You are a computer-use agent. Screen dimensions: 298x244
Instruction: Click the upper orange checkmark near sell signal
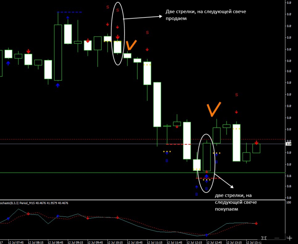click(131, 45)
